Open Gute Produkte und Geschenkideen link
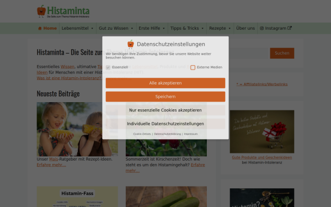 pos(261,157)
